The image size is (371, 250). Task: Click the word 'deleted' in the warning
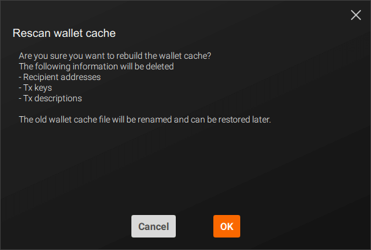pyautogui.click(x=160, y=66)
